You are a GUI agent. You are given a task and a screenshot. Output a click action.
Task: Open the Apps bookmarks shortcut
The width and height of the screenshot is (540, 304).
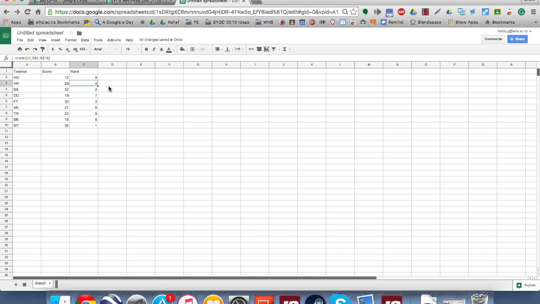tap(12, 22)
